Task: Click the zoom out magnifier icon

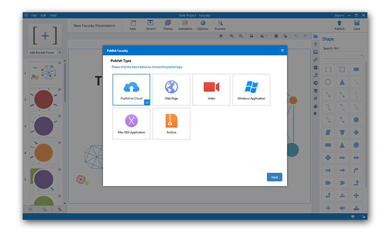Action: 241,36
